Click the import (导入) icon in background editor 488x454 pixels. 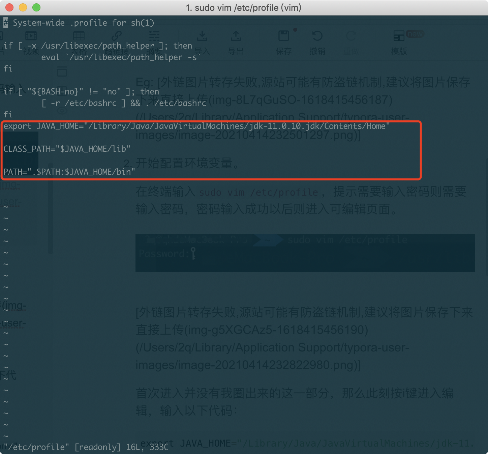202,36
